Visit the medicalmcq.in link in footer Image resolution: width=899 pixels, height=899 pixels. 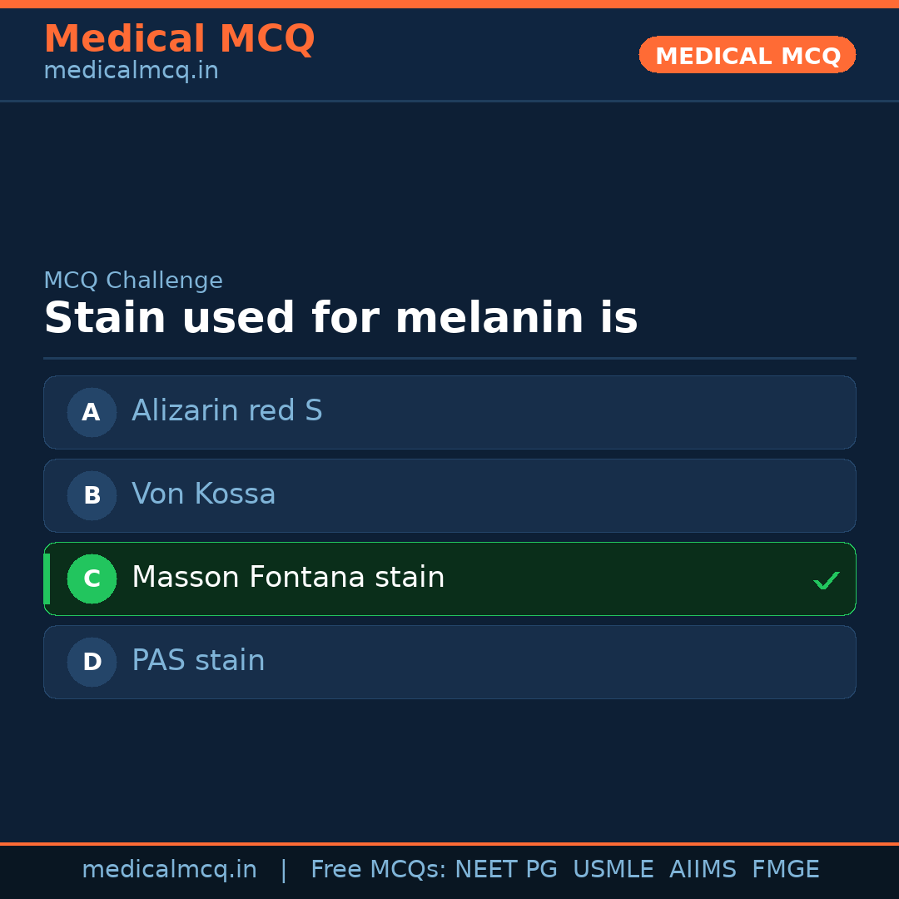click(x=170, y=869)
